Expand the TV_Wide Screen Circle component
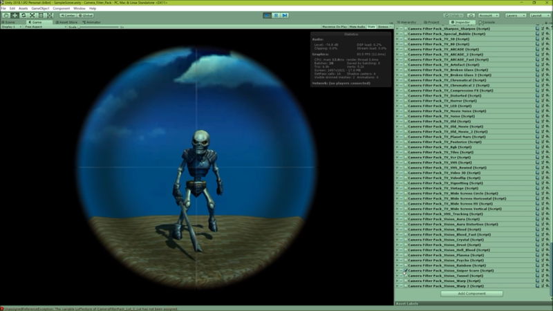This screenshot has width=553, height=311. pos(397,194)
